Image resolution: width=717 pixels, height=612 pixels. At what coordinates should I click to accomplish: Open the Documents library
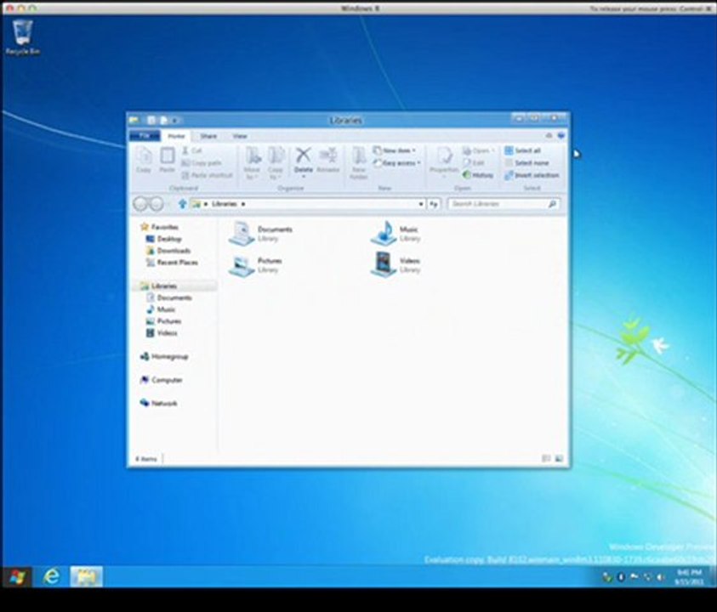(260, 233)
